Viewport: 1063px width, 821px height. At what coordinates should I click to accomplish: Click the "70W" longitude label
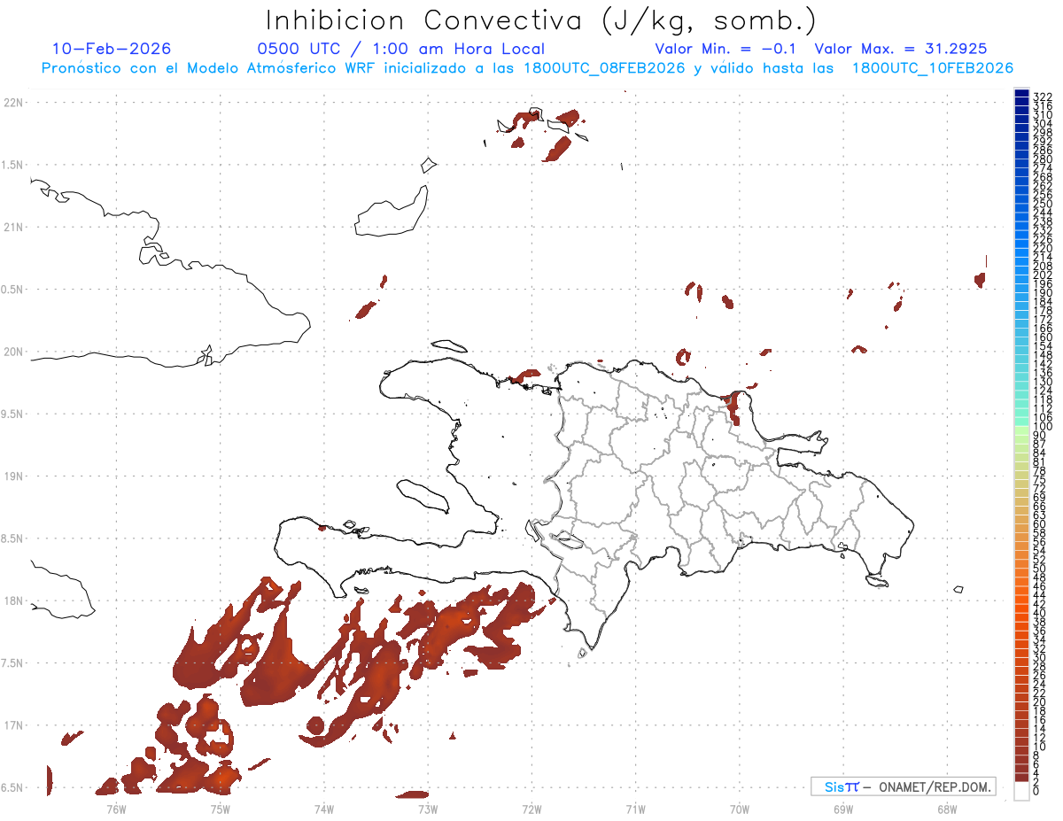(740, 809)
